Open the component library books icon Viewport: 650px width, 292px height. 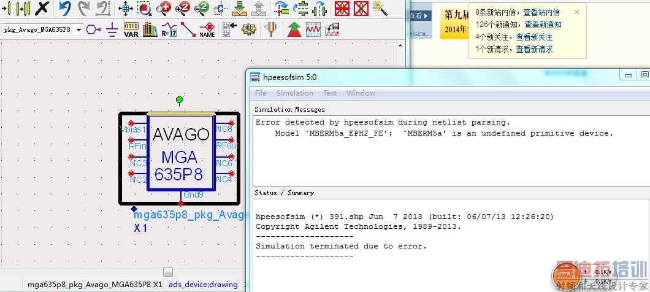tap(150, 29)
